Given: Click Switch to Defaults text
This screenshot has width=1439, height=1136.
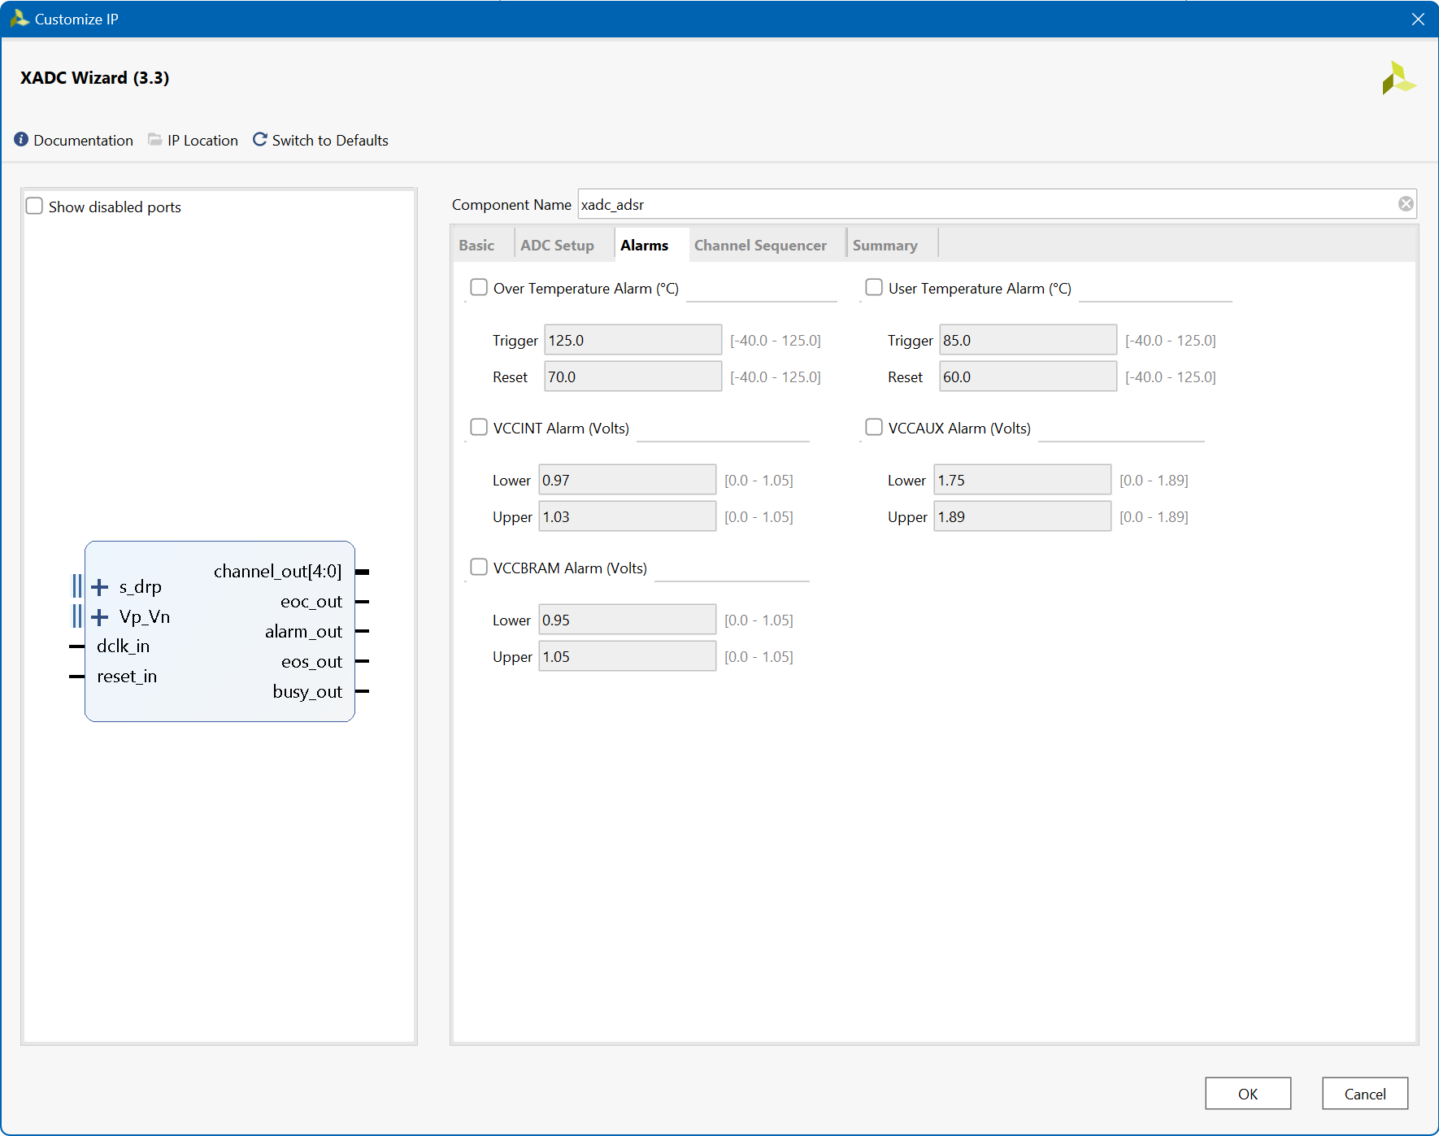Looking at the screenshot, I should coord(330,141).
